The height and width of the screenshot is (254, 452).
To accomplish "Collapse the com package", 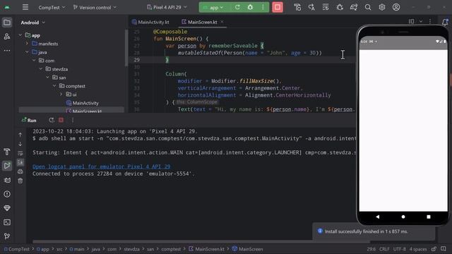I will tap(34, 61).
